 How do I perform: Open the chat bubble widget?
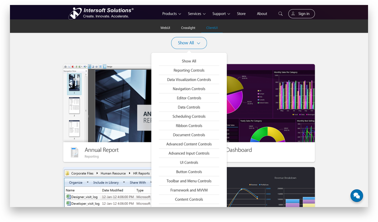357,196
